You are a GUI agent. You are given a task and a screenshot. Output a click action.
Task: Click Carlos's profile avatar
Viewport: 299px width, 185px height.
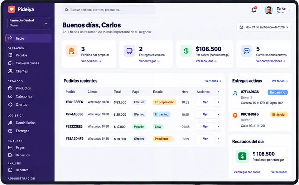[x=269, y=10]
